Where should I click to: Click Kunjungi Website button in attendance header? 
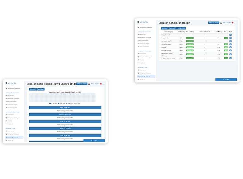click(213, 23)
